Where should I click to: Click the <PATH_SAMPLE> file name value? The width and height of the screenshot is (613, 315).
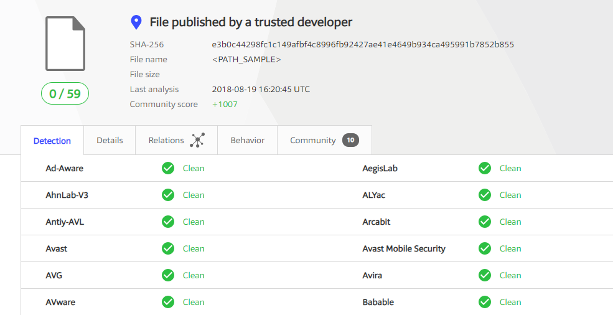pos(246,60)
